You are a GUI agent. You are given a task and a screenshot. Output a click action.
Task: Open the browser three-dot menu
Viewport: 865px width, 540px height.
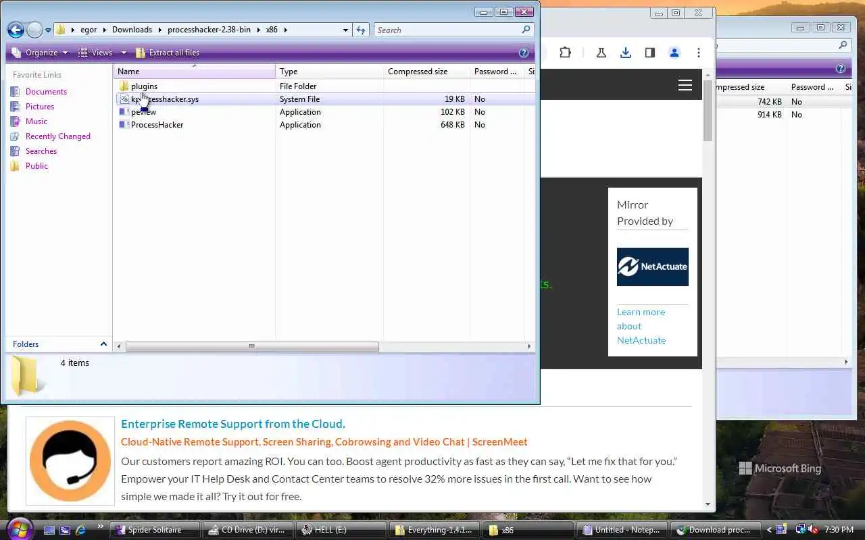click(x=698, y=53)
